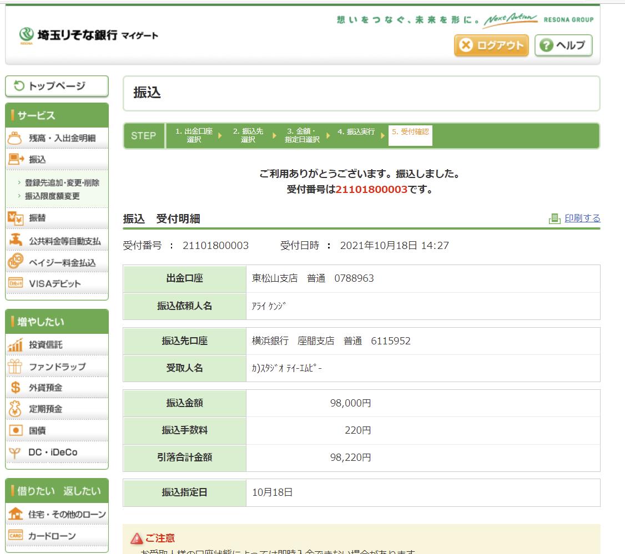Select 振込 in the service menu
The image size is (625, 554).
point(38,159)
